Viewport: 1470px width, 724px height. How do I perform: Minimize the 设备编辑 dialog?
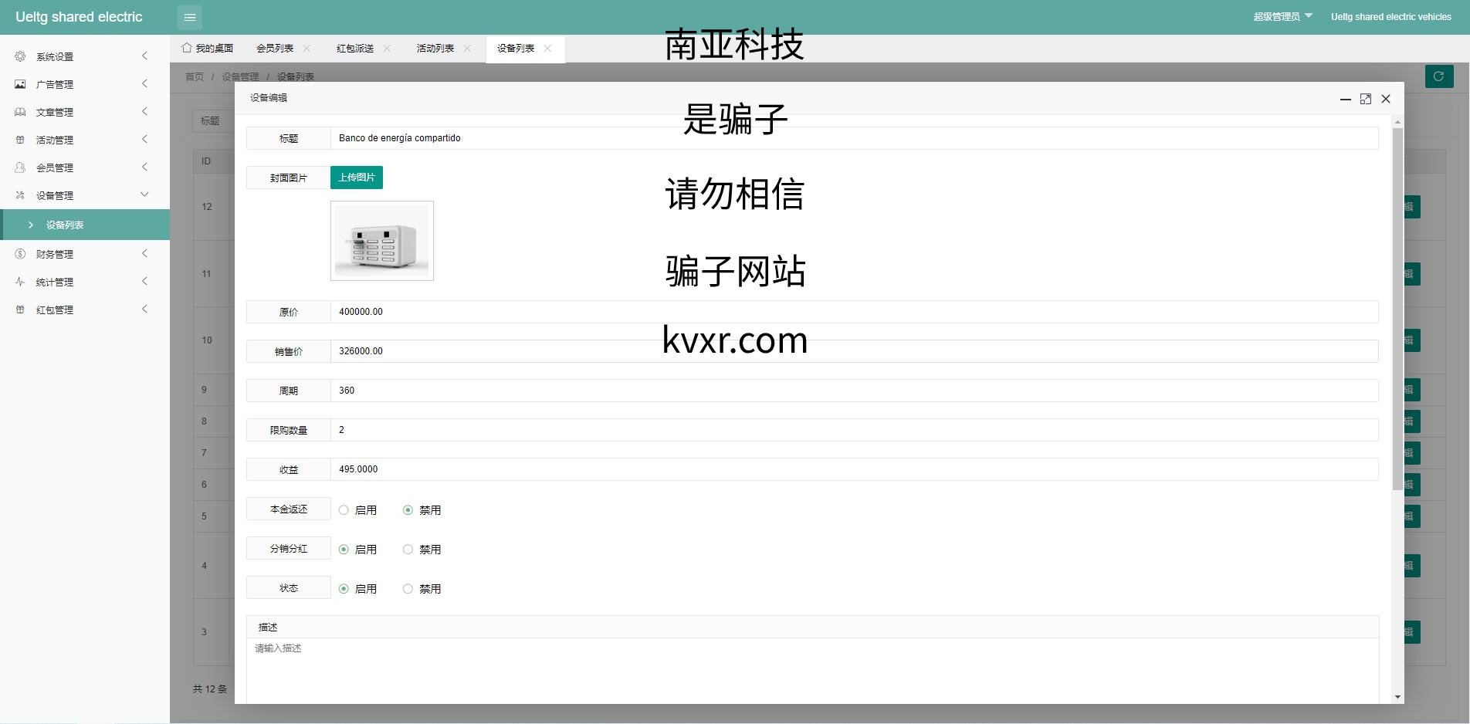point(1345,99)
